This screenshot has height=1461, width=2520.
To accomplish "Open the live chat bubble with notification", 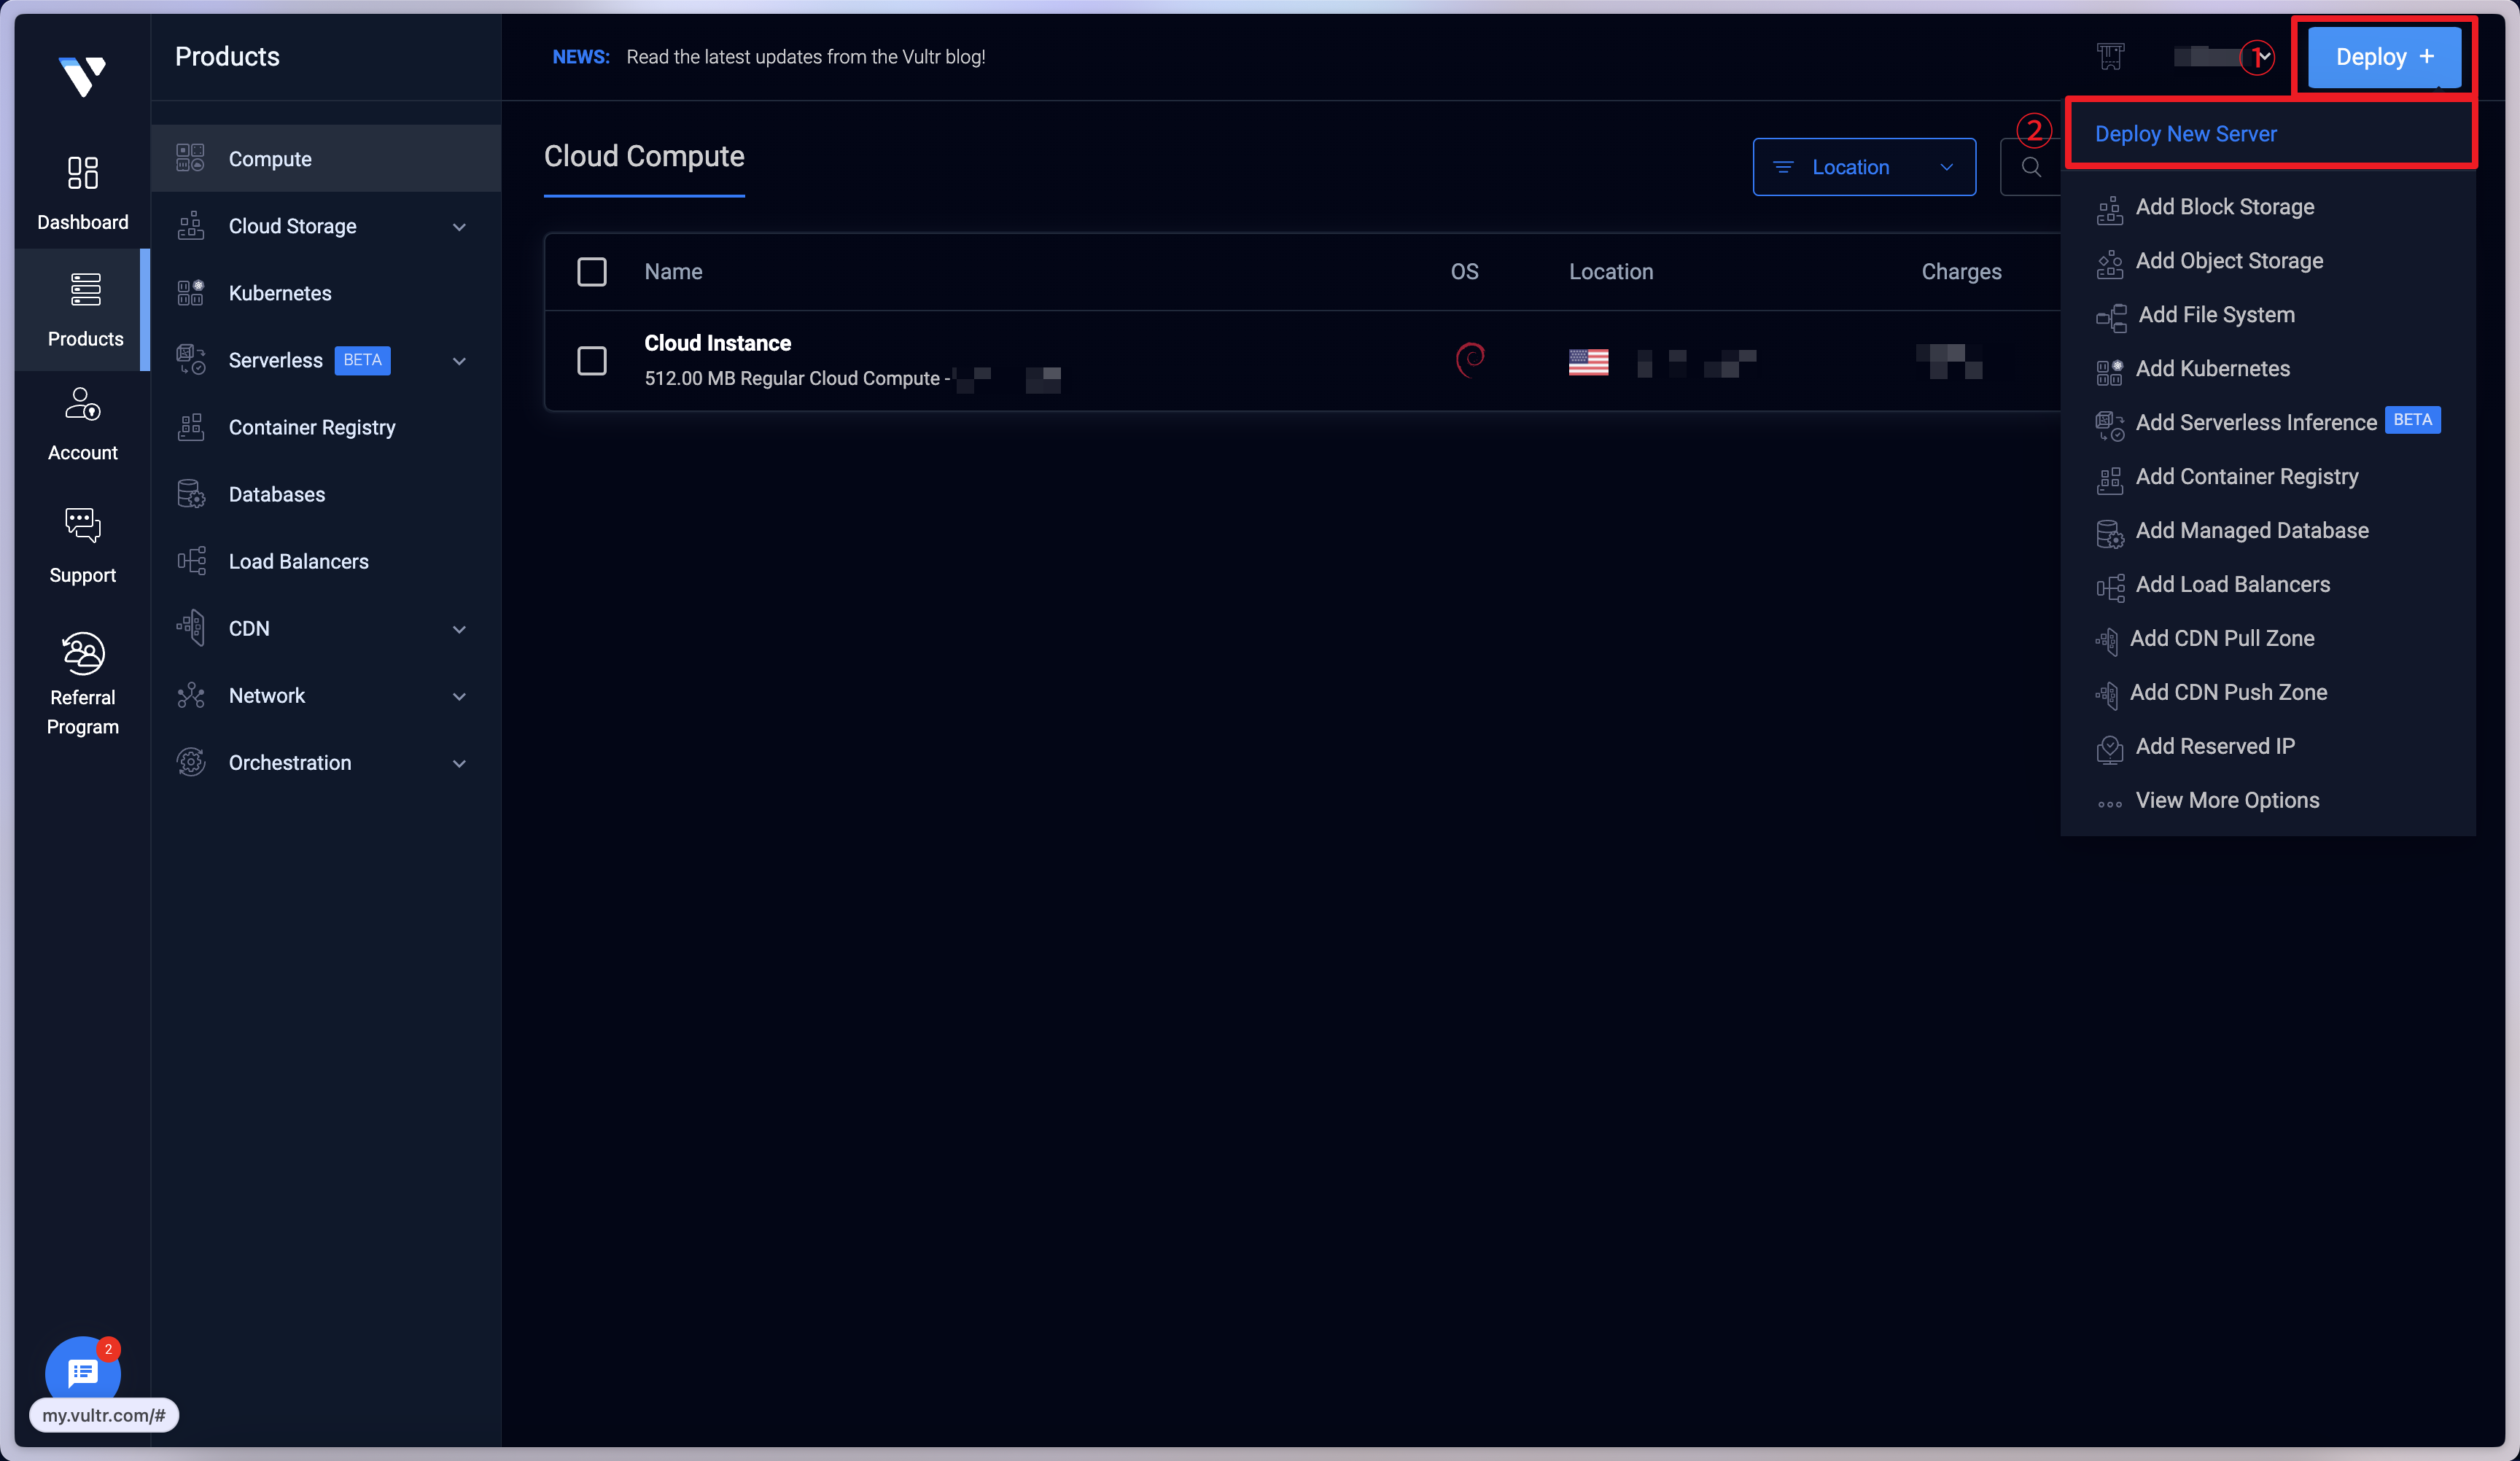I will [82, 1372].
